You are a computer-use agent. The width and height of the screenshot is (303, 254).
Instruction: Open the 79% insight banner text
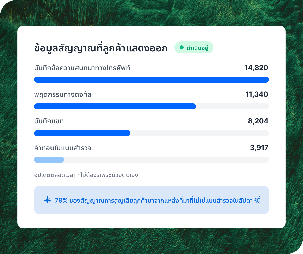tap(158, 200)
